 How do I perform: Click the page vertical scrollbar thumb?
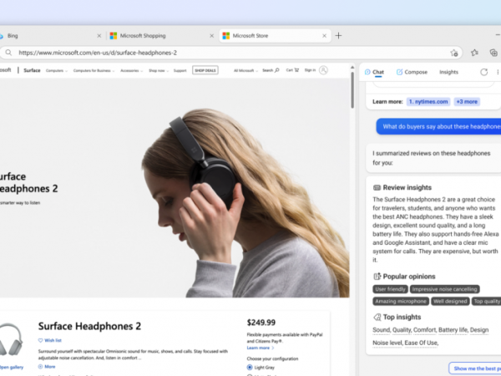[352, 90]
